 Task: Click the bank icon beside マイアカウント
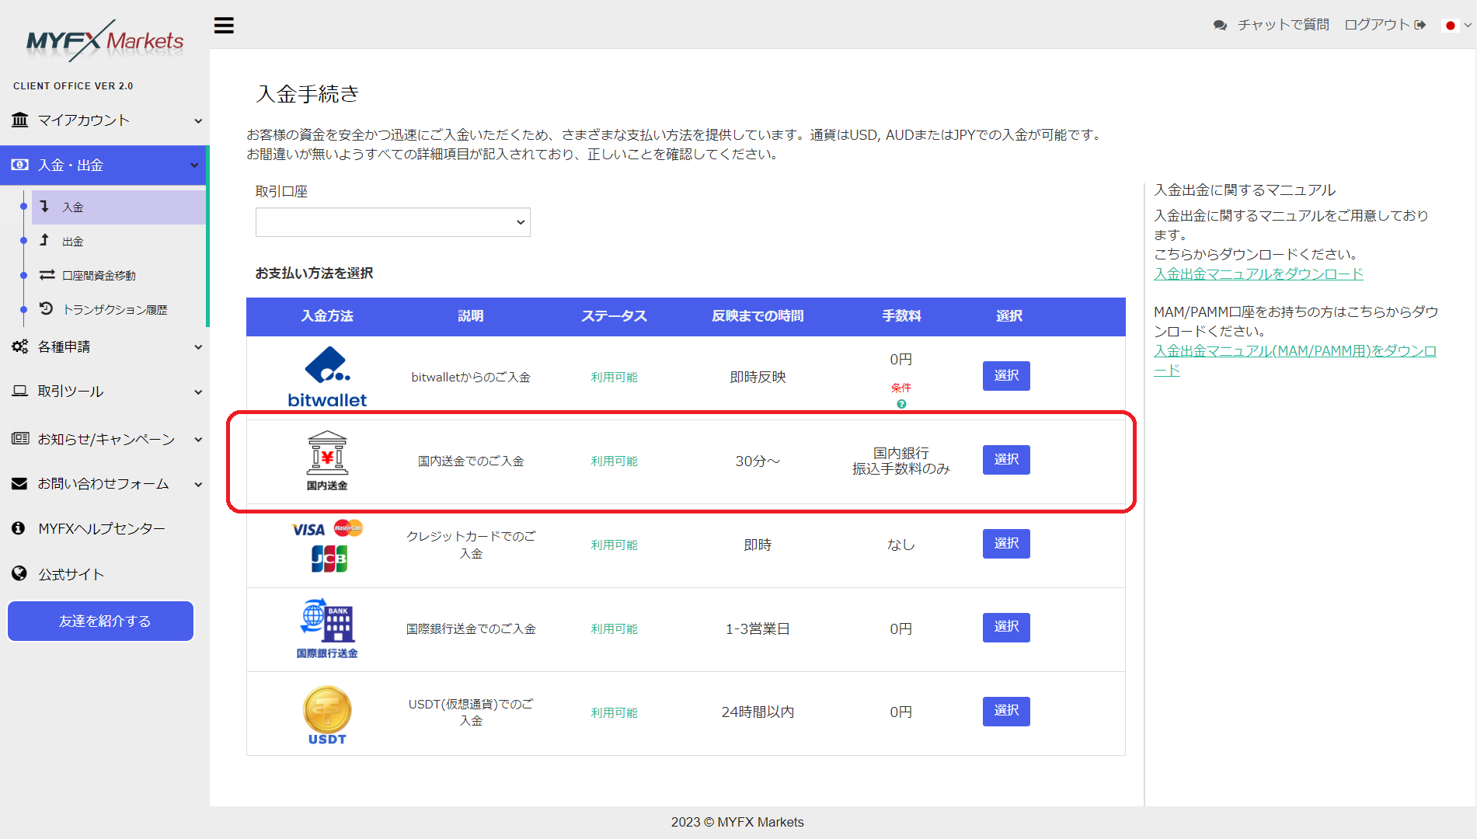coord(20,120)
